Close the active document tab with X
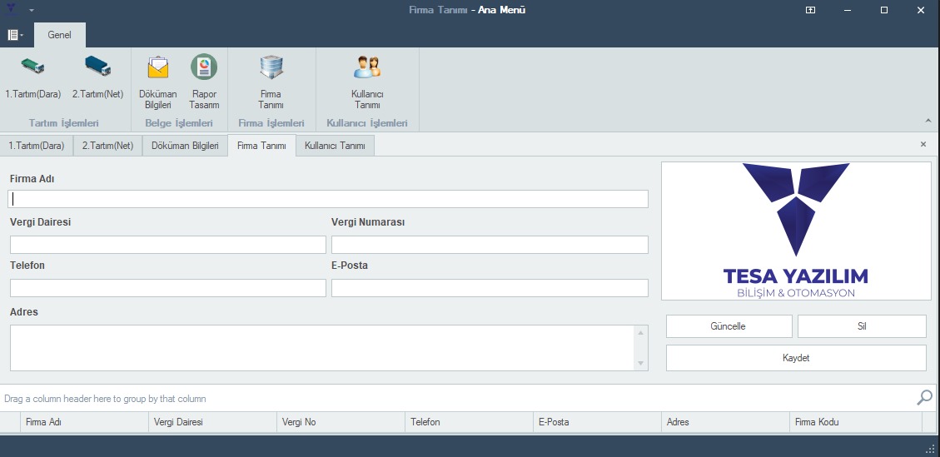 923,144
